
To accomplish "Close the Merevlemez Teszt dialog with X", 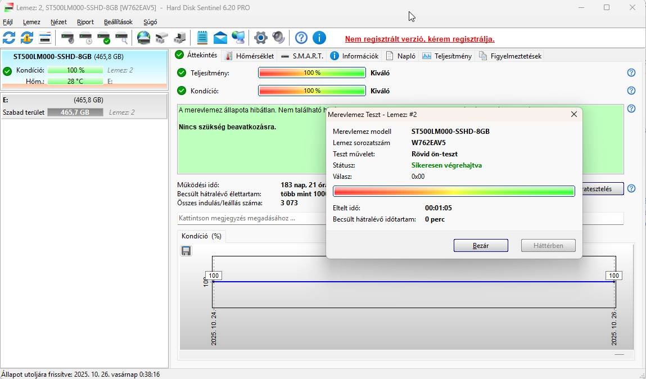I will coord(574,114).
